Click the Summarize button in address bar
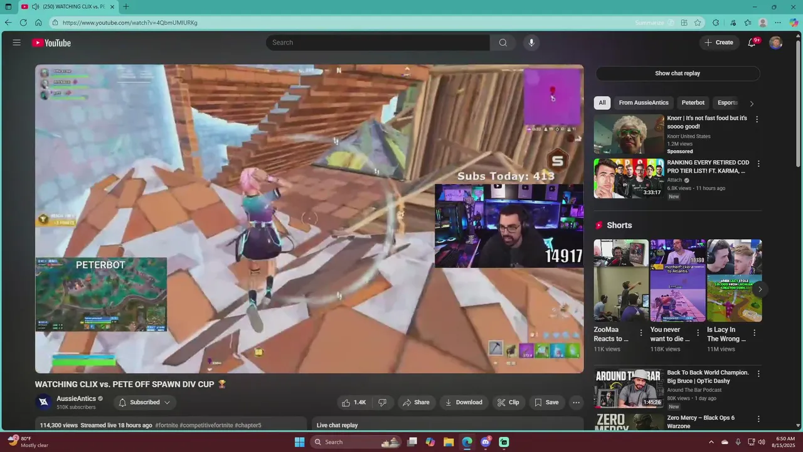Image resolution: width=803 pixels, height=452 pixels. [654, 23]
